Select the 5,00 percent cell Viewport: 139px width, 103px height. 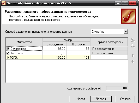(55, 53)
